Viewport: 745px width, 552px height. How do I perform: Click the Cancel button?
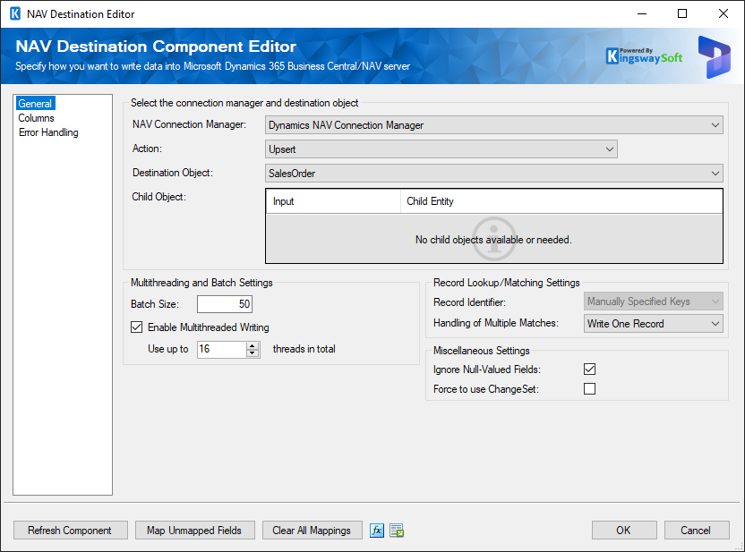point(697,531)
